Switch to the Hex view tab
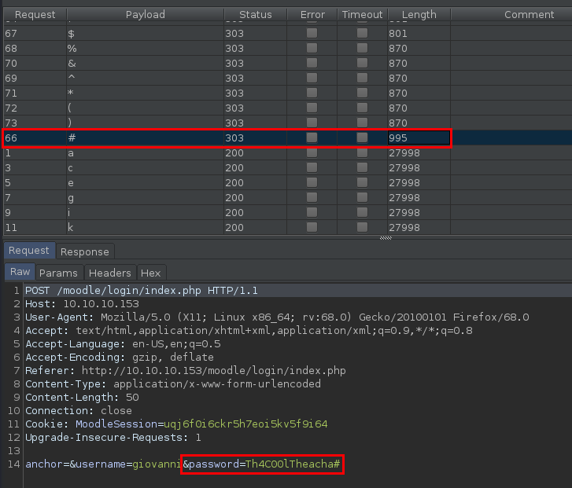Viewport: 572px width, 488px height. click(150, 273)
